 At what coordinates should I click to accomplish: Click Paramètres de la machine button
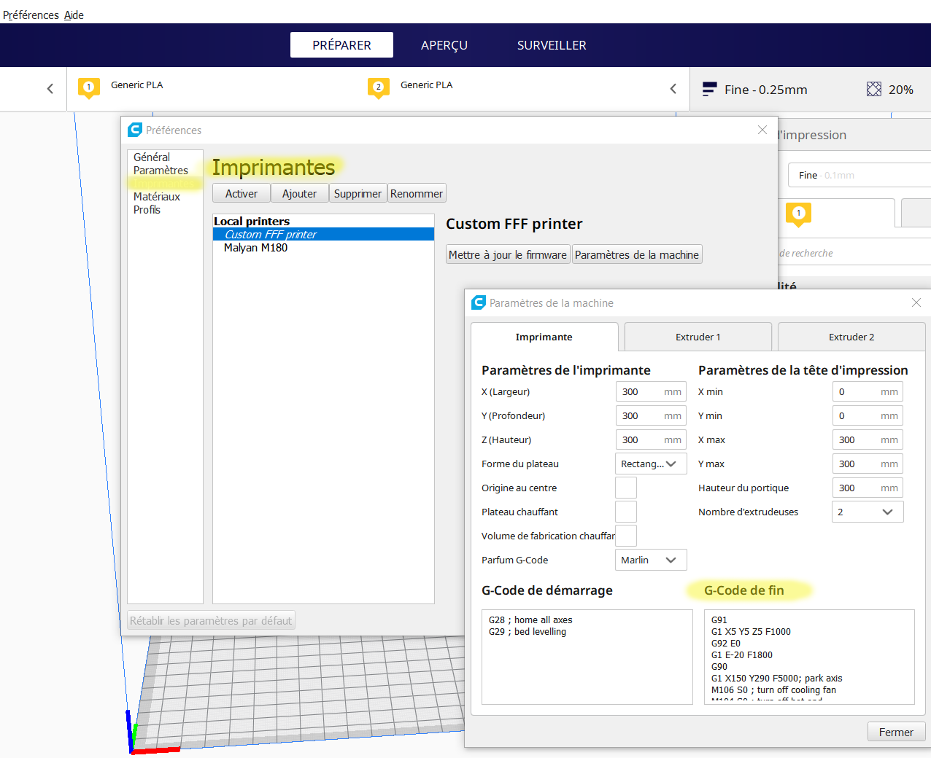tap(637, 254)
